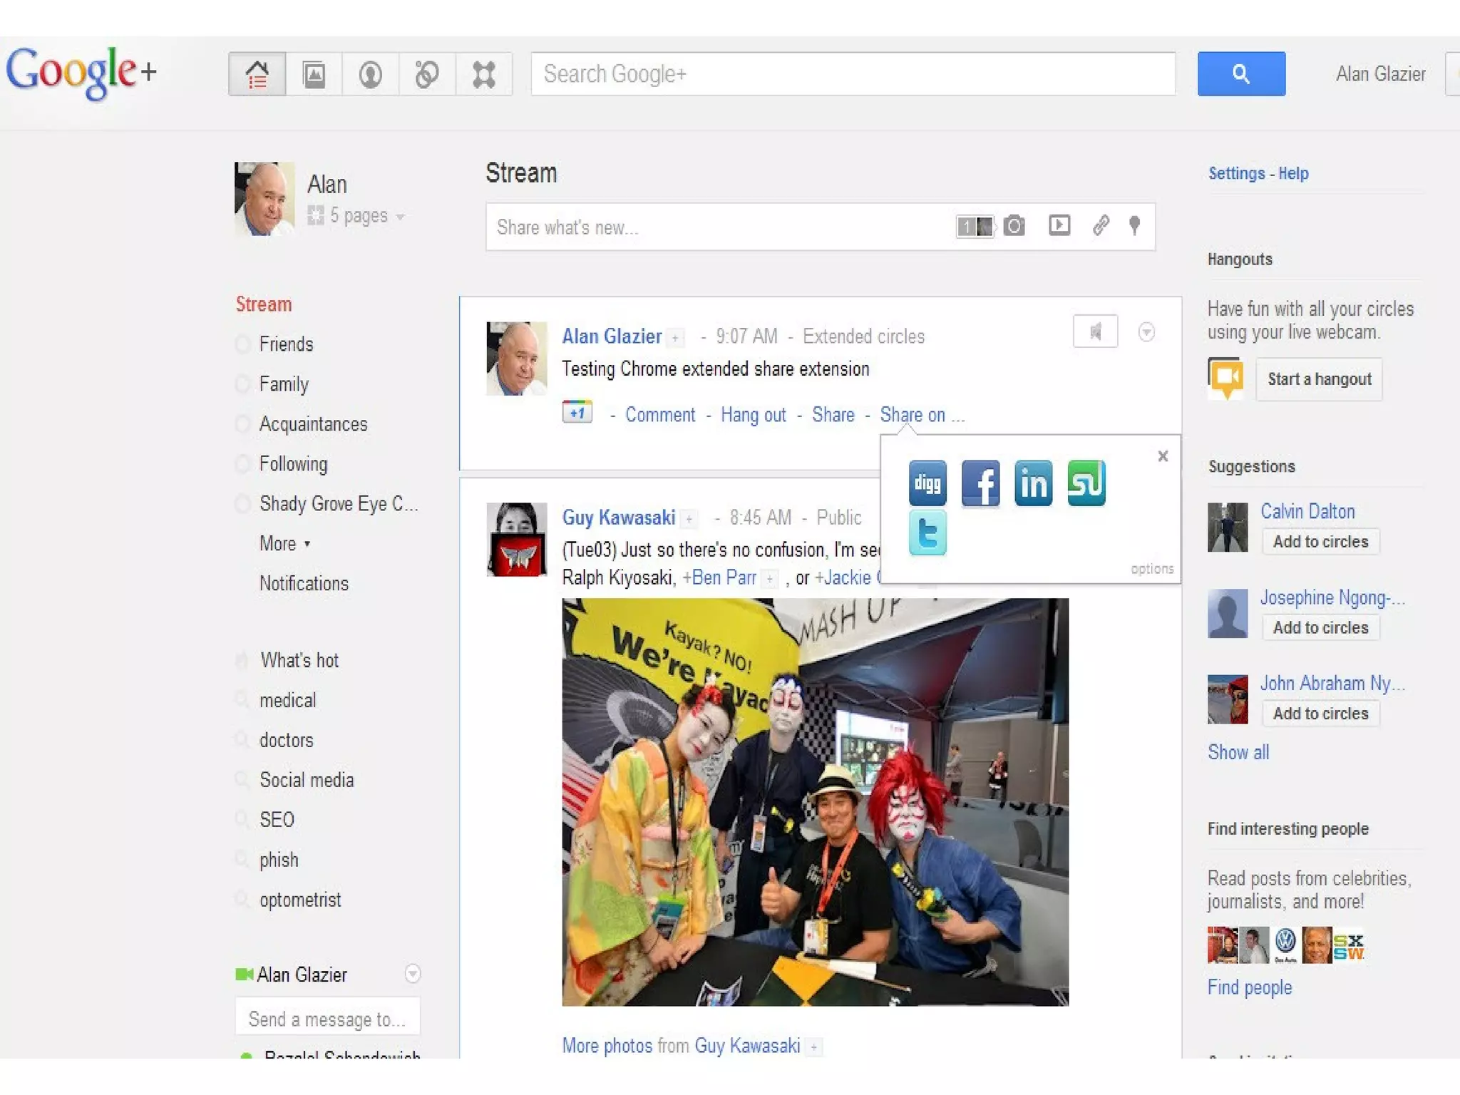Image resolution: width=1460 pixels, height=1095 pixels.
Task: Click the Start a hangout button
Action: [1319, 379]
